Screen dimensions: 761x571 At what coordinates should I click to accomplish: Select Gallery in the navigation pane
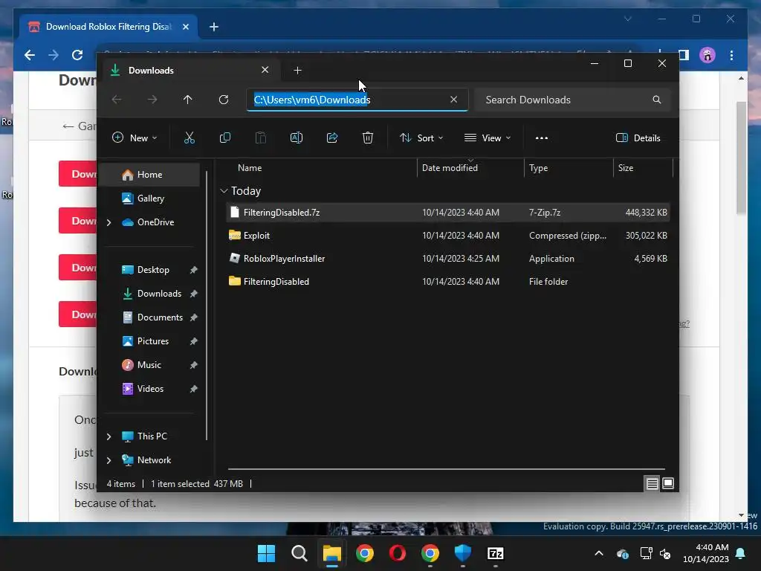point(149,199)
